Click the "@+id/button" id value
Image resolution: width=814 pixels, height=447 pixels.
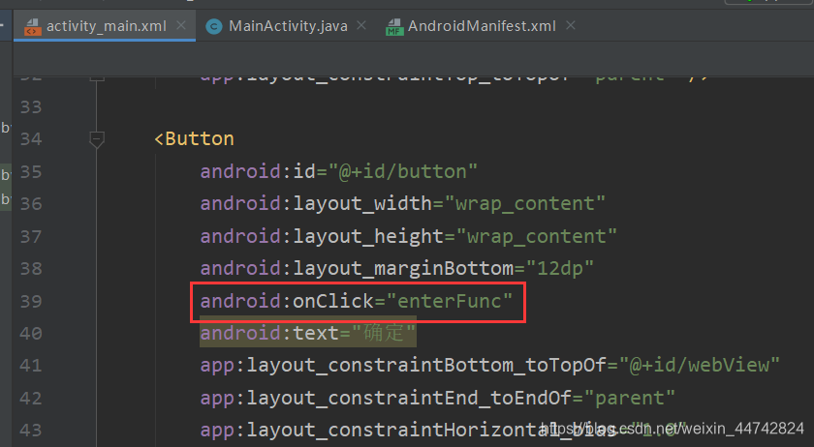(402, 171)
